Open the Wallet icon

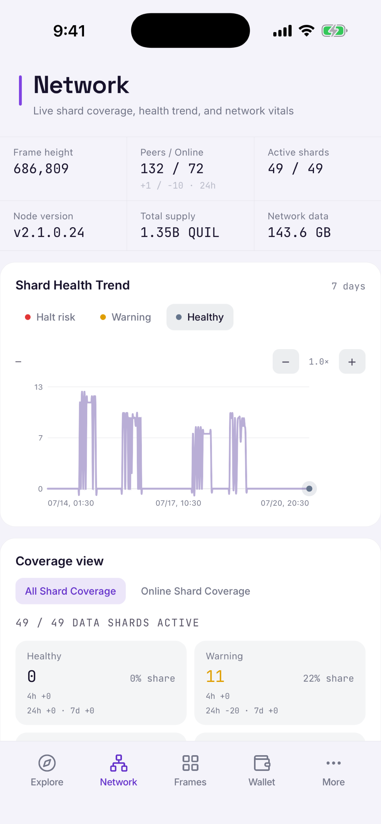coord(262,763)
